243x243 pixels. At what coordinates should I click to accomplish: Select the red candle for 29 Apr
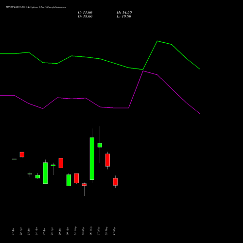(61, 163)
